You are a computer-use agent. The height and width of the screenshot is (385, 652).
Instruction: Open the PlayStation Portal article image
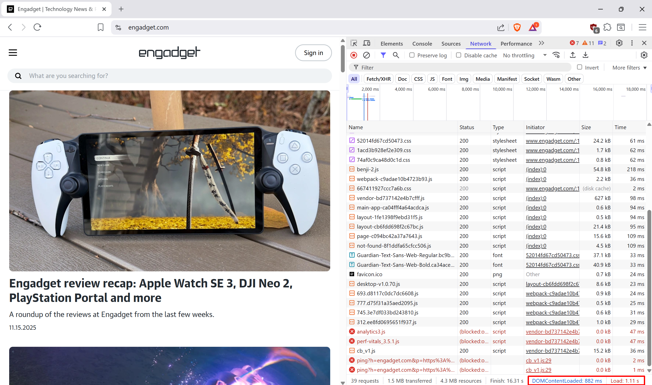coord(170,181)
